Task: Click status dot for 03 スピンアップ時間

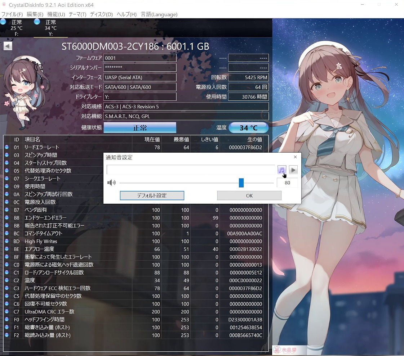Action: 7,155
